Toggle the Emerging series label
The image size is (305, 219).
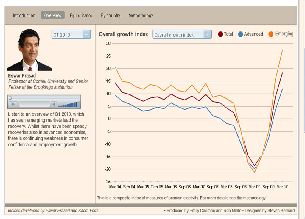coord(284,34)
